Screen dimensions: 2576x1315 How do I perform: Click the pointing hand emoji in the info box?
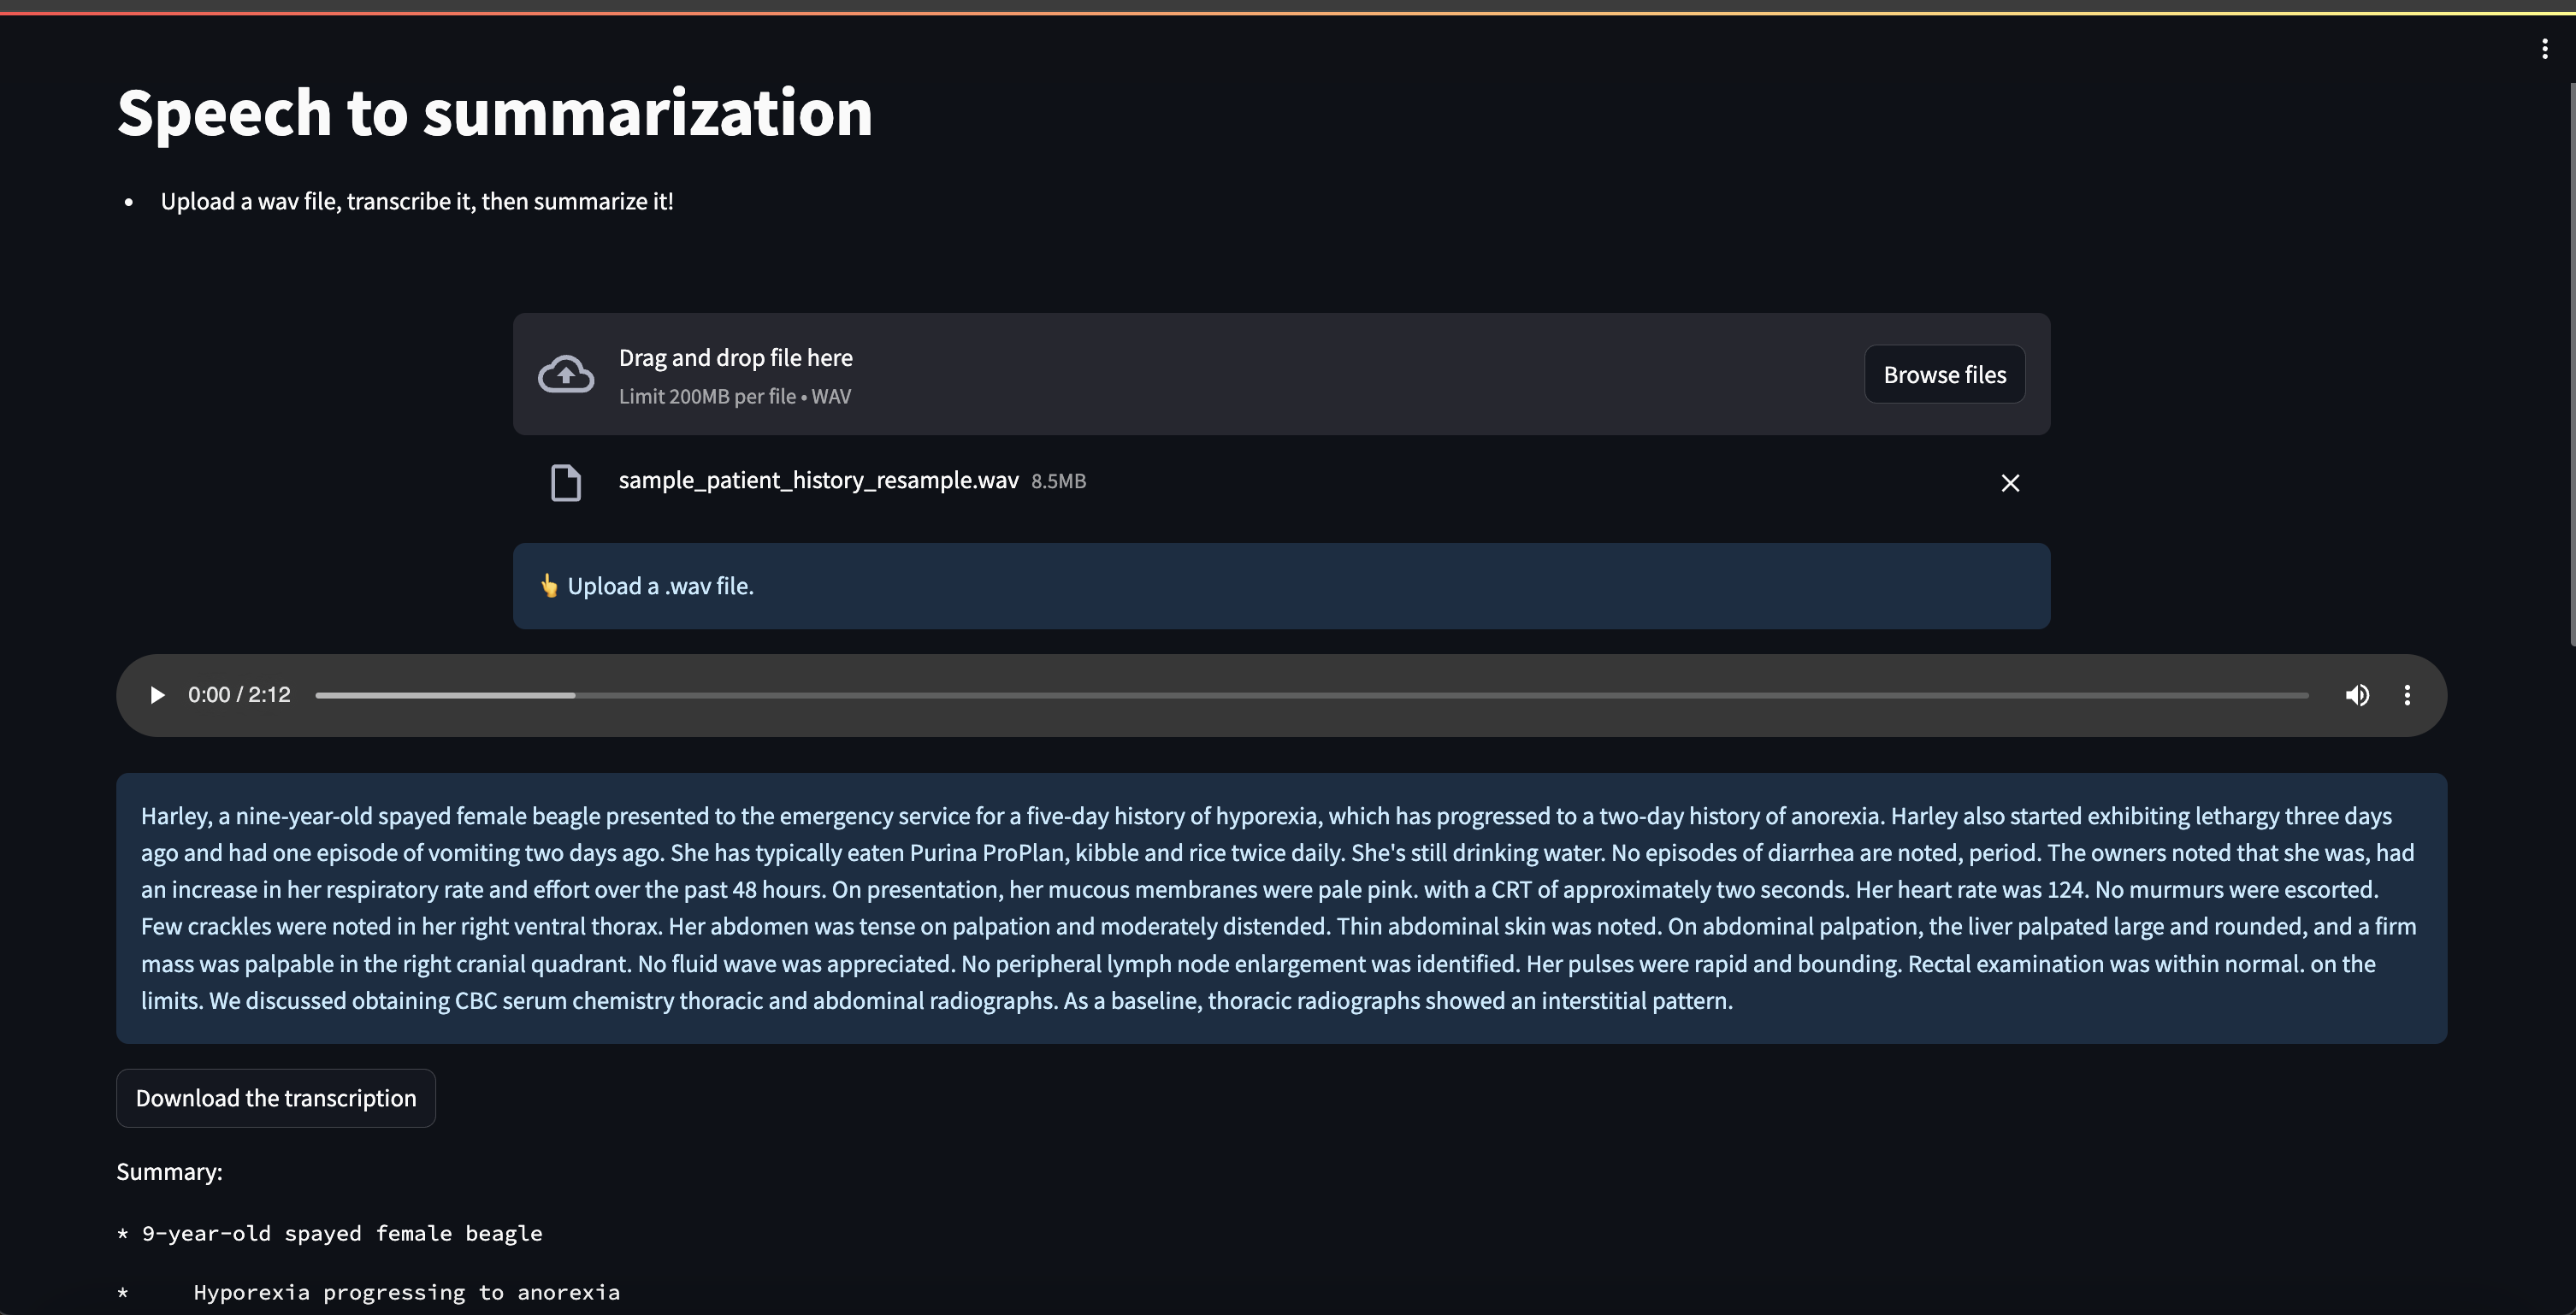tap(549, 586)
